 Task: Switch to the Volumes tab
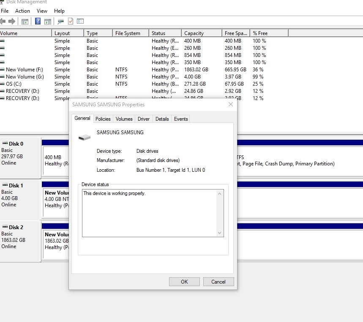124,119
